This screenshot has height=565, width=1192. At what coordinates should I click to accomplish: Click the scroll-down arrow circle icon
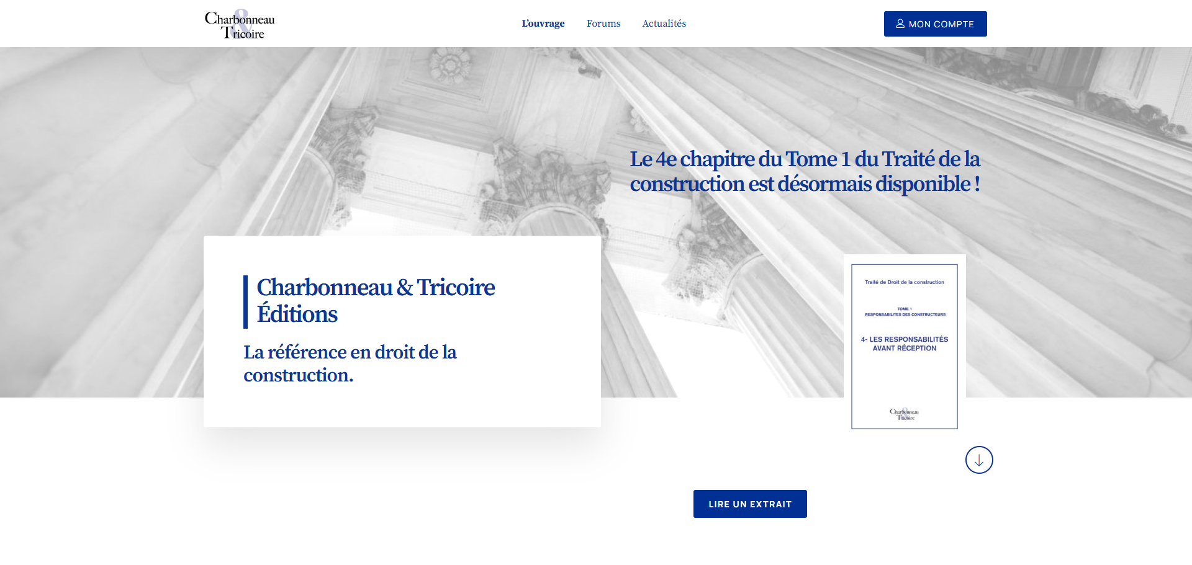tap(979, 460)
